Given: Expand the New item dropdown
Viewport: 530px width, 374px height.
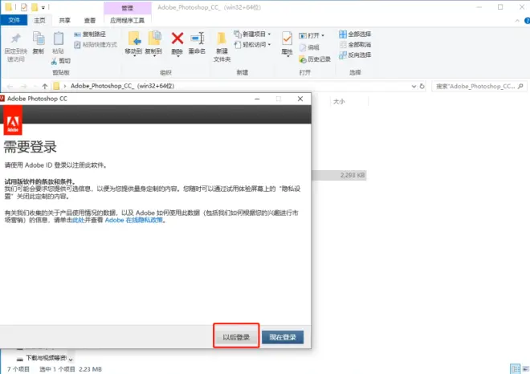Looking at the screenshot, I should pyautogui.click(x=269, y=35).
